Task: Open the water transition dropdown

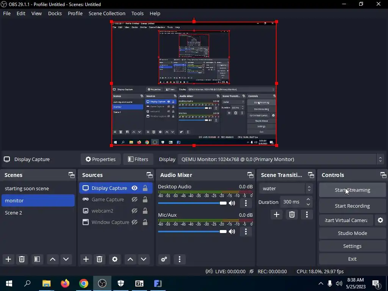Action: [286, 189]
